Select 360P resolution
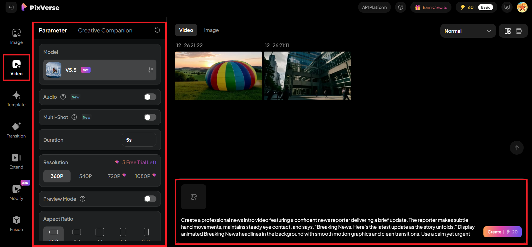Screen dimensions: 532x247 pos(57,176)
